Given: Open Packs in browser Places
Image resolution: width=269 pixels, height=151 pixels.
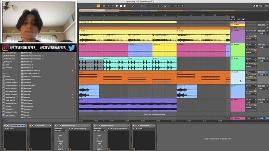Looking at the screenshot, I should pyautogui.click(x=7, y=76).
